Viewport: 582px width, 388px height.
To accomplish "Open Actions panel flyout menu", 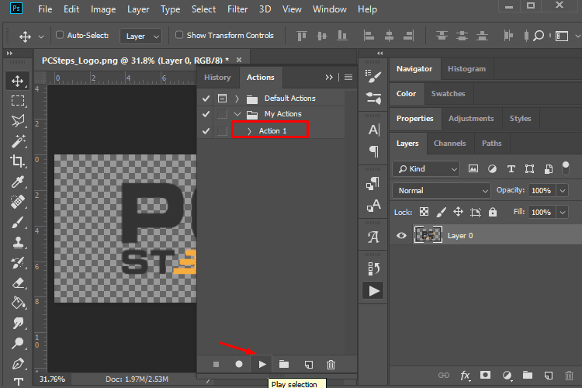I will (348, 78).
